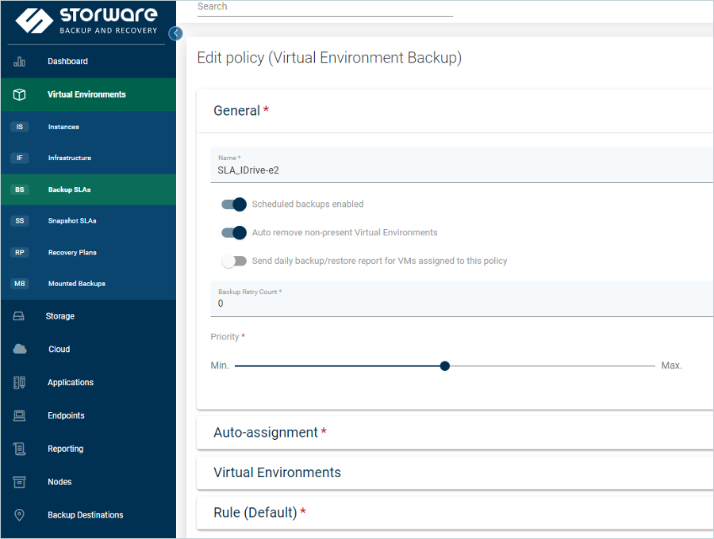
Task: Click the MB badge icon
Action: [20, 284]
